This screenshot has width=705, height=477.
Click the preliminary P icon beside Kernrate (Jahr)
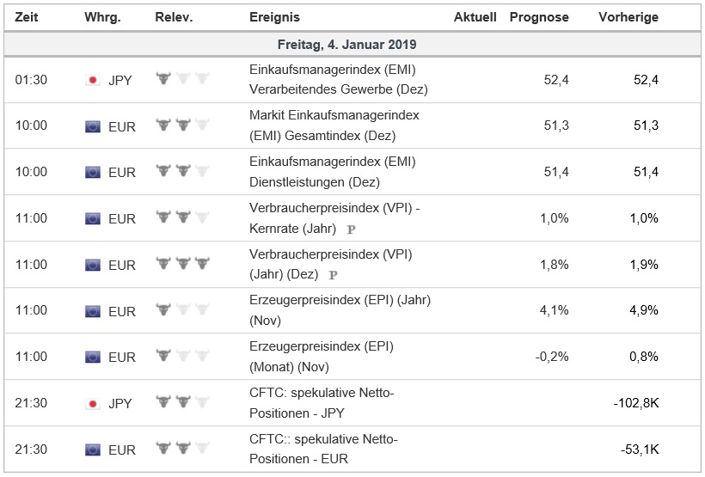coord(351,229)
